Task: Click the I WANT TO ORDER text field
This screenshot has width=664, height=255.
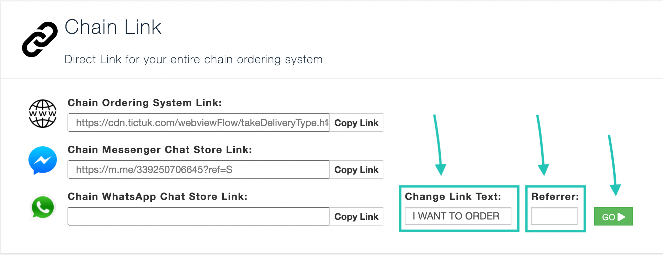Action: pyautogui.click(x=458, y=216)
